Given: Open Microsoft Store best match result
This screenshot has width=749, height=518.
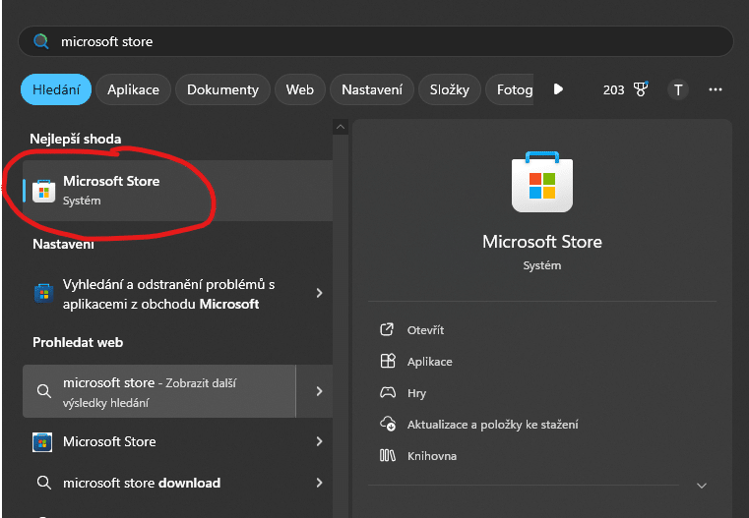Looking at the screenshot, I should pos(111,190).
